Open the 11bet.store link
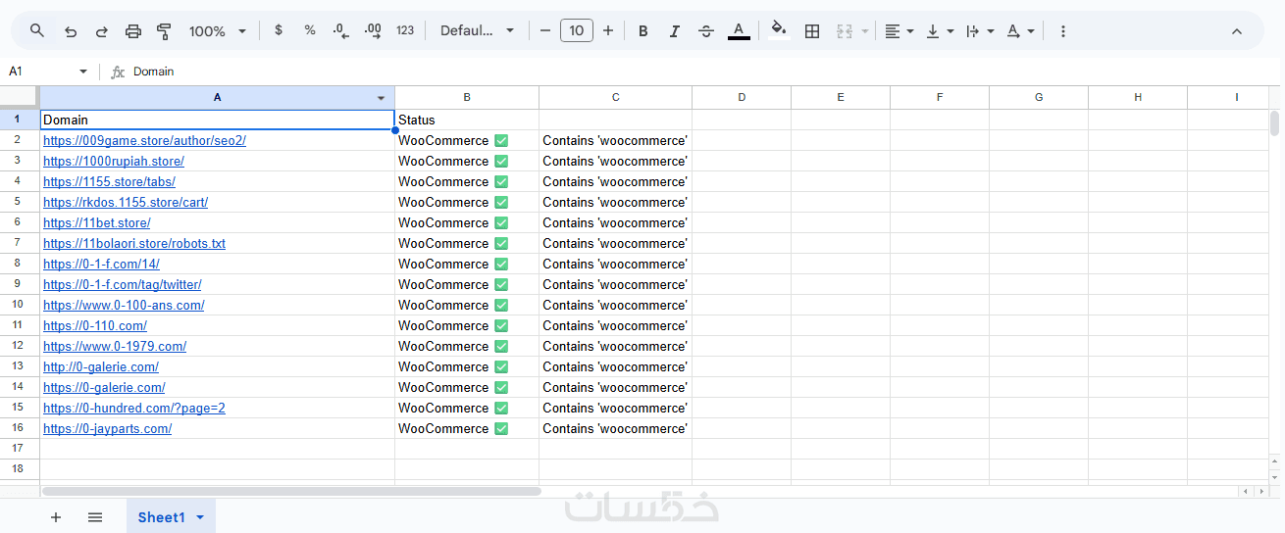This screenshot has height=533, width=1285. click(96, 222)
